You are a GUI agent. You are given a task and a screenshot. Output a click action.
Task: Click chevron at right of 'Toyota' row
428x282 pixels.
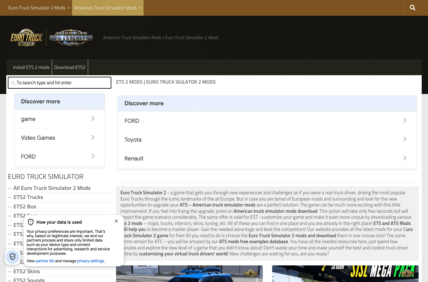coord(405,139)
